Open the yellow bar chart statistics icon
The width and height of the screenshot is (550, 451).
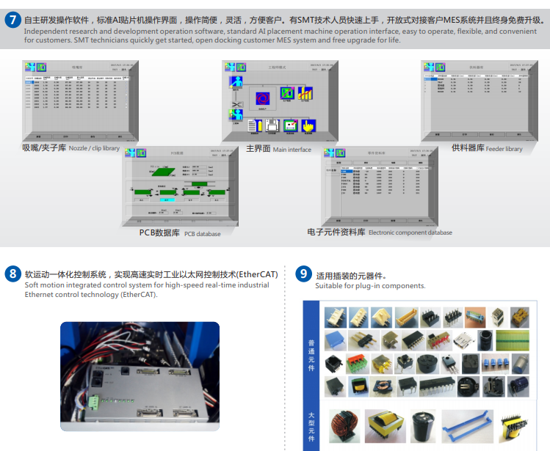[x=305, y=93]
